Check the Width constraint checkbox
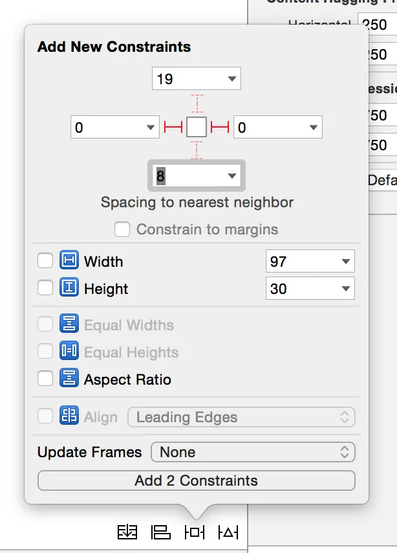The image size is (397, 553). coord(45,262)
